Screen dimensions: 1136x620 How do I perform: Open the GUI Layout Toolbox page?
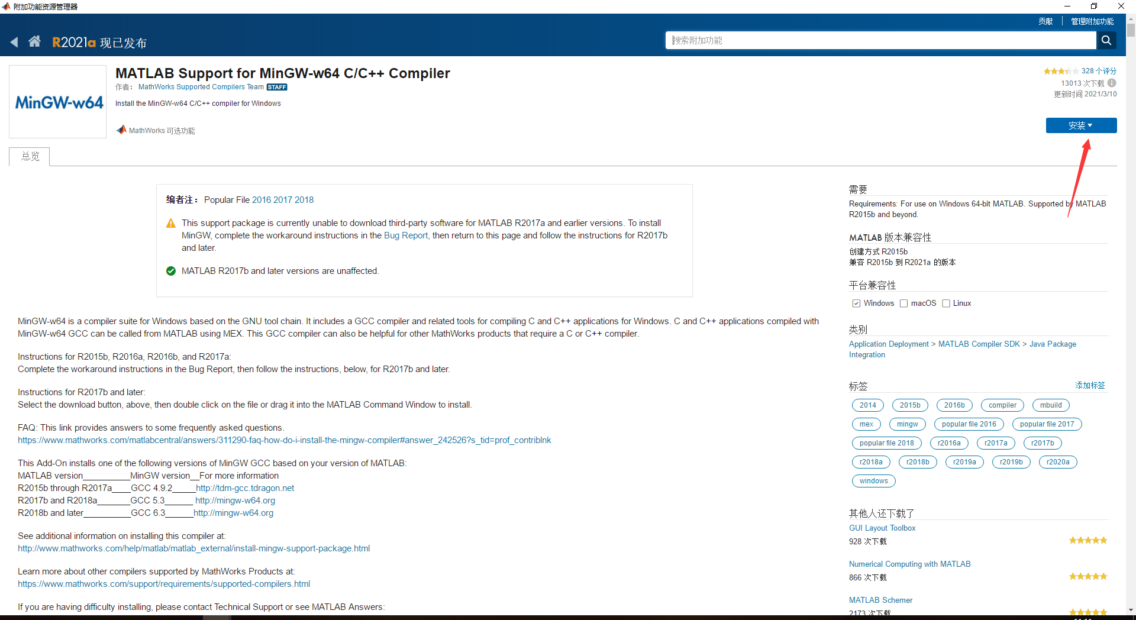[x=882, y=528]
